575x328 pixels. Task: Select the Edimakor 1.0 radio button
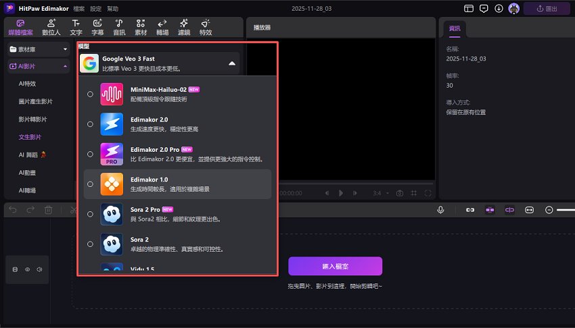pyautogui.click(x=90, y=184)
